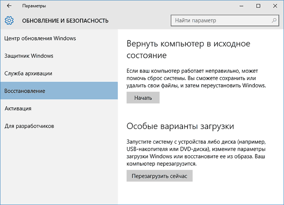Click the magnifier icon in search box

(274, 20)
